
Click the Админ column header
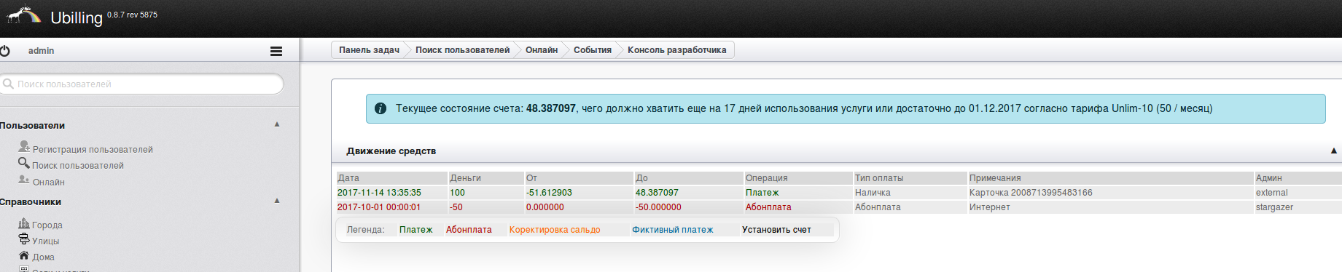point(1298,178)
